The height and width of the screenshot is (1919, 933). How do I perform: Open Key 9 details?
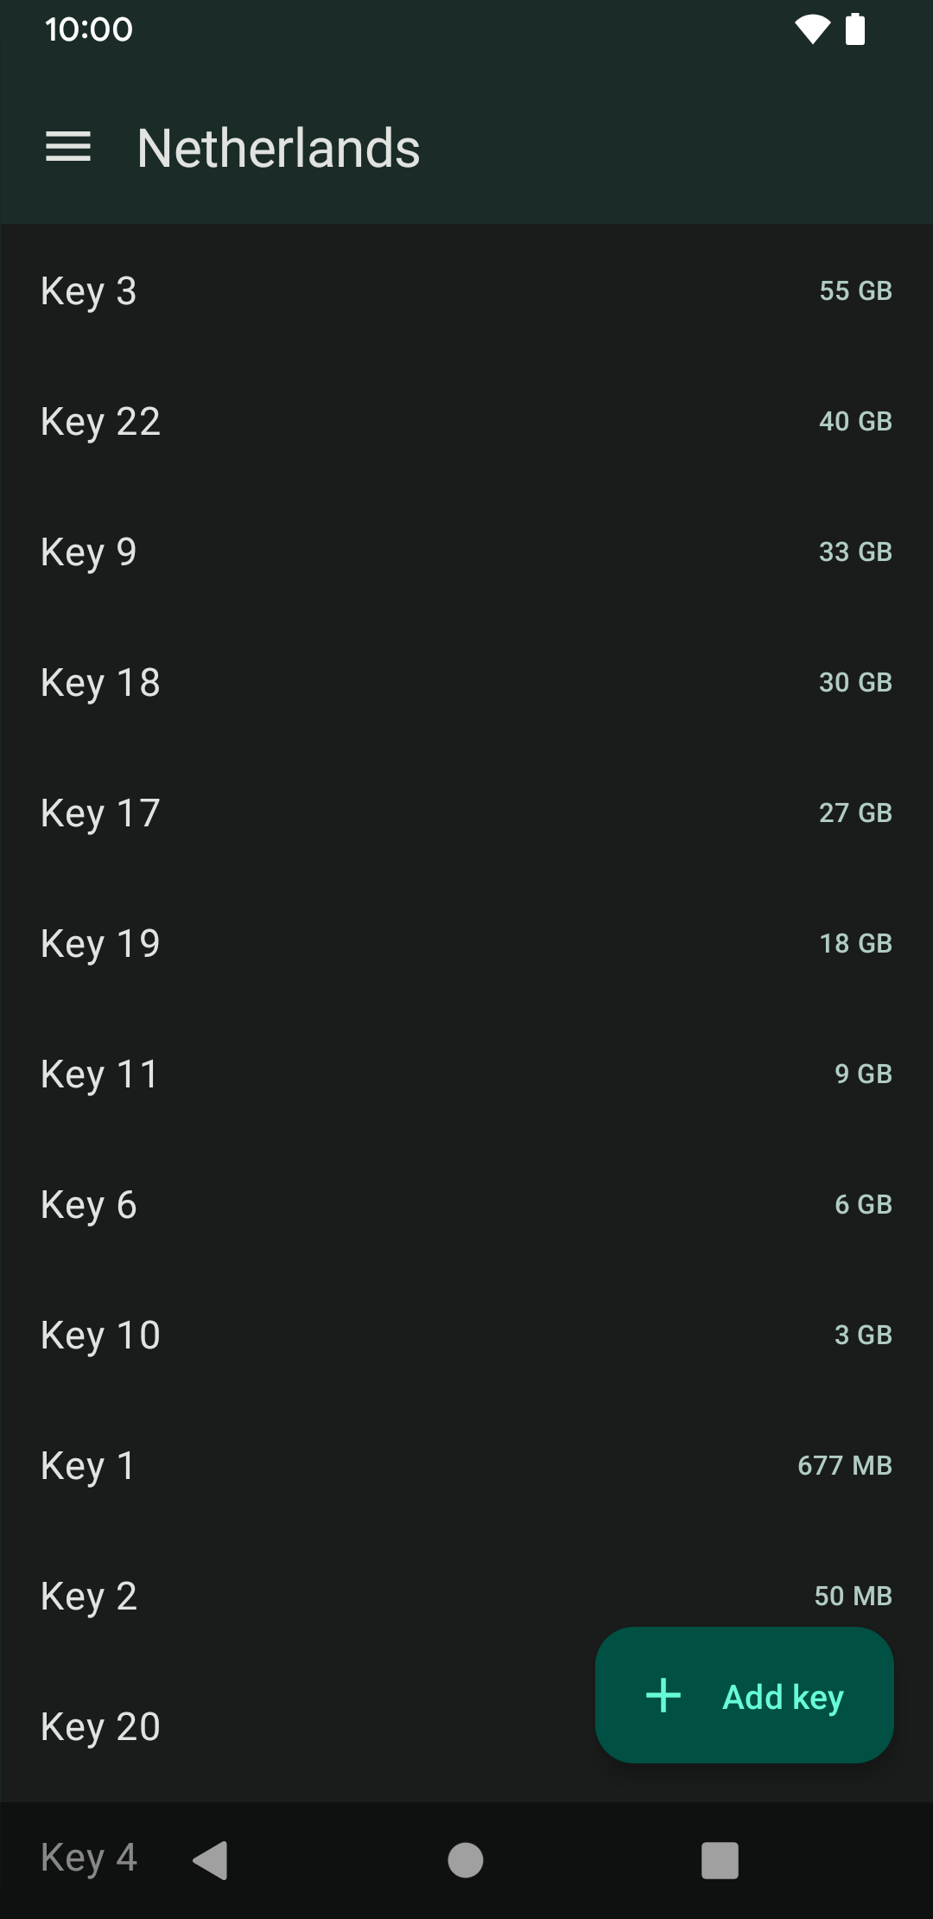(x=466, y=552)
